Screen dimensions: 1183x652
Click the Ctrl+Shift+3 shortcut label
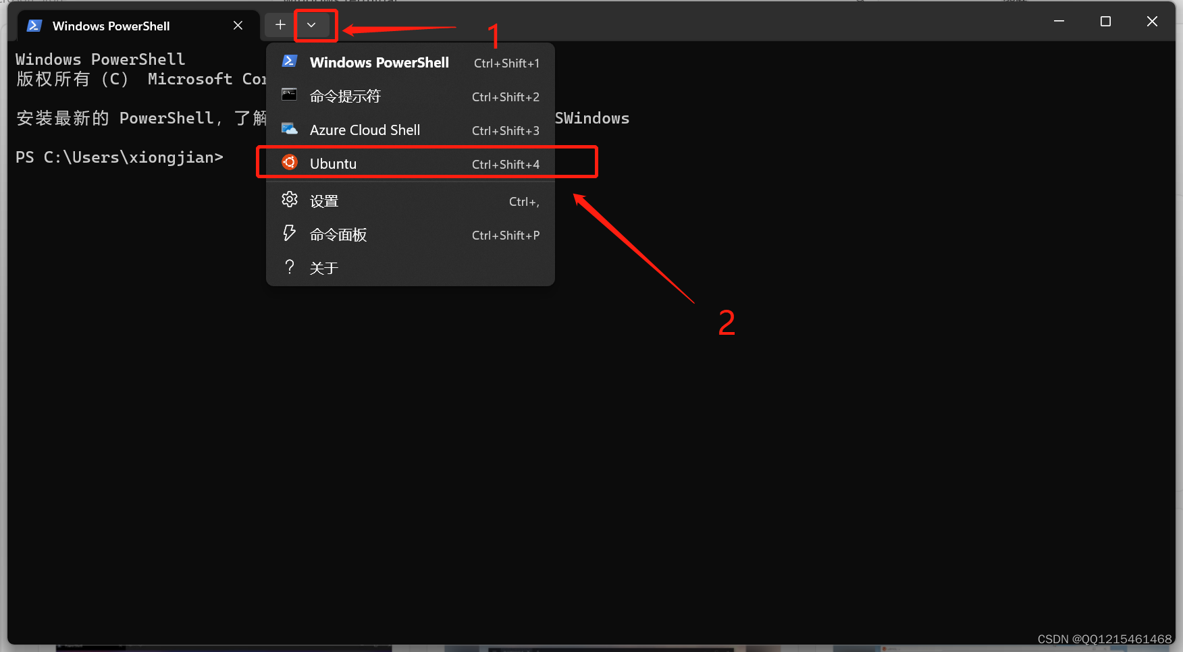[x=506, y=131]
